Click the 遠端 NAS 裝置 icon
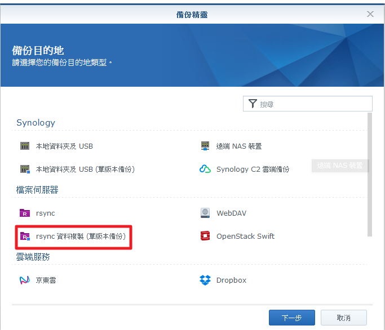The width and height of the screenshot is (385, 330). [205, 146]
